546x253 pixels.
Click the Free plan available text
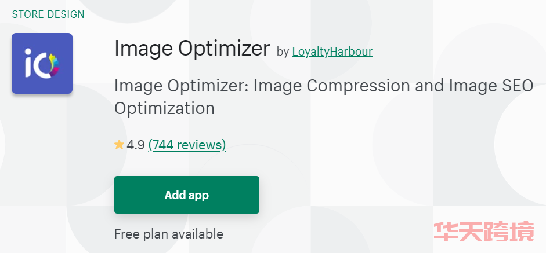pos(168,234)
